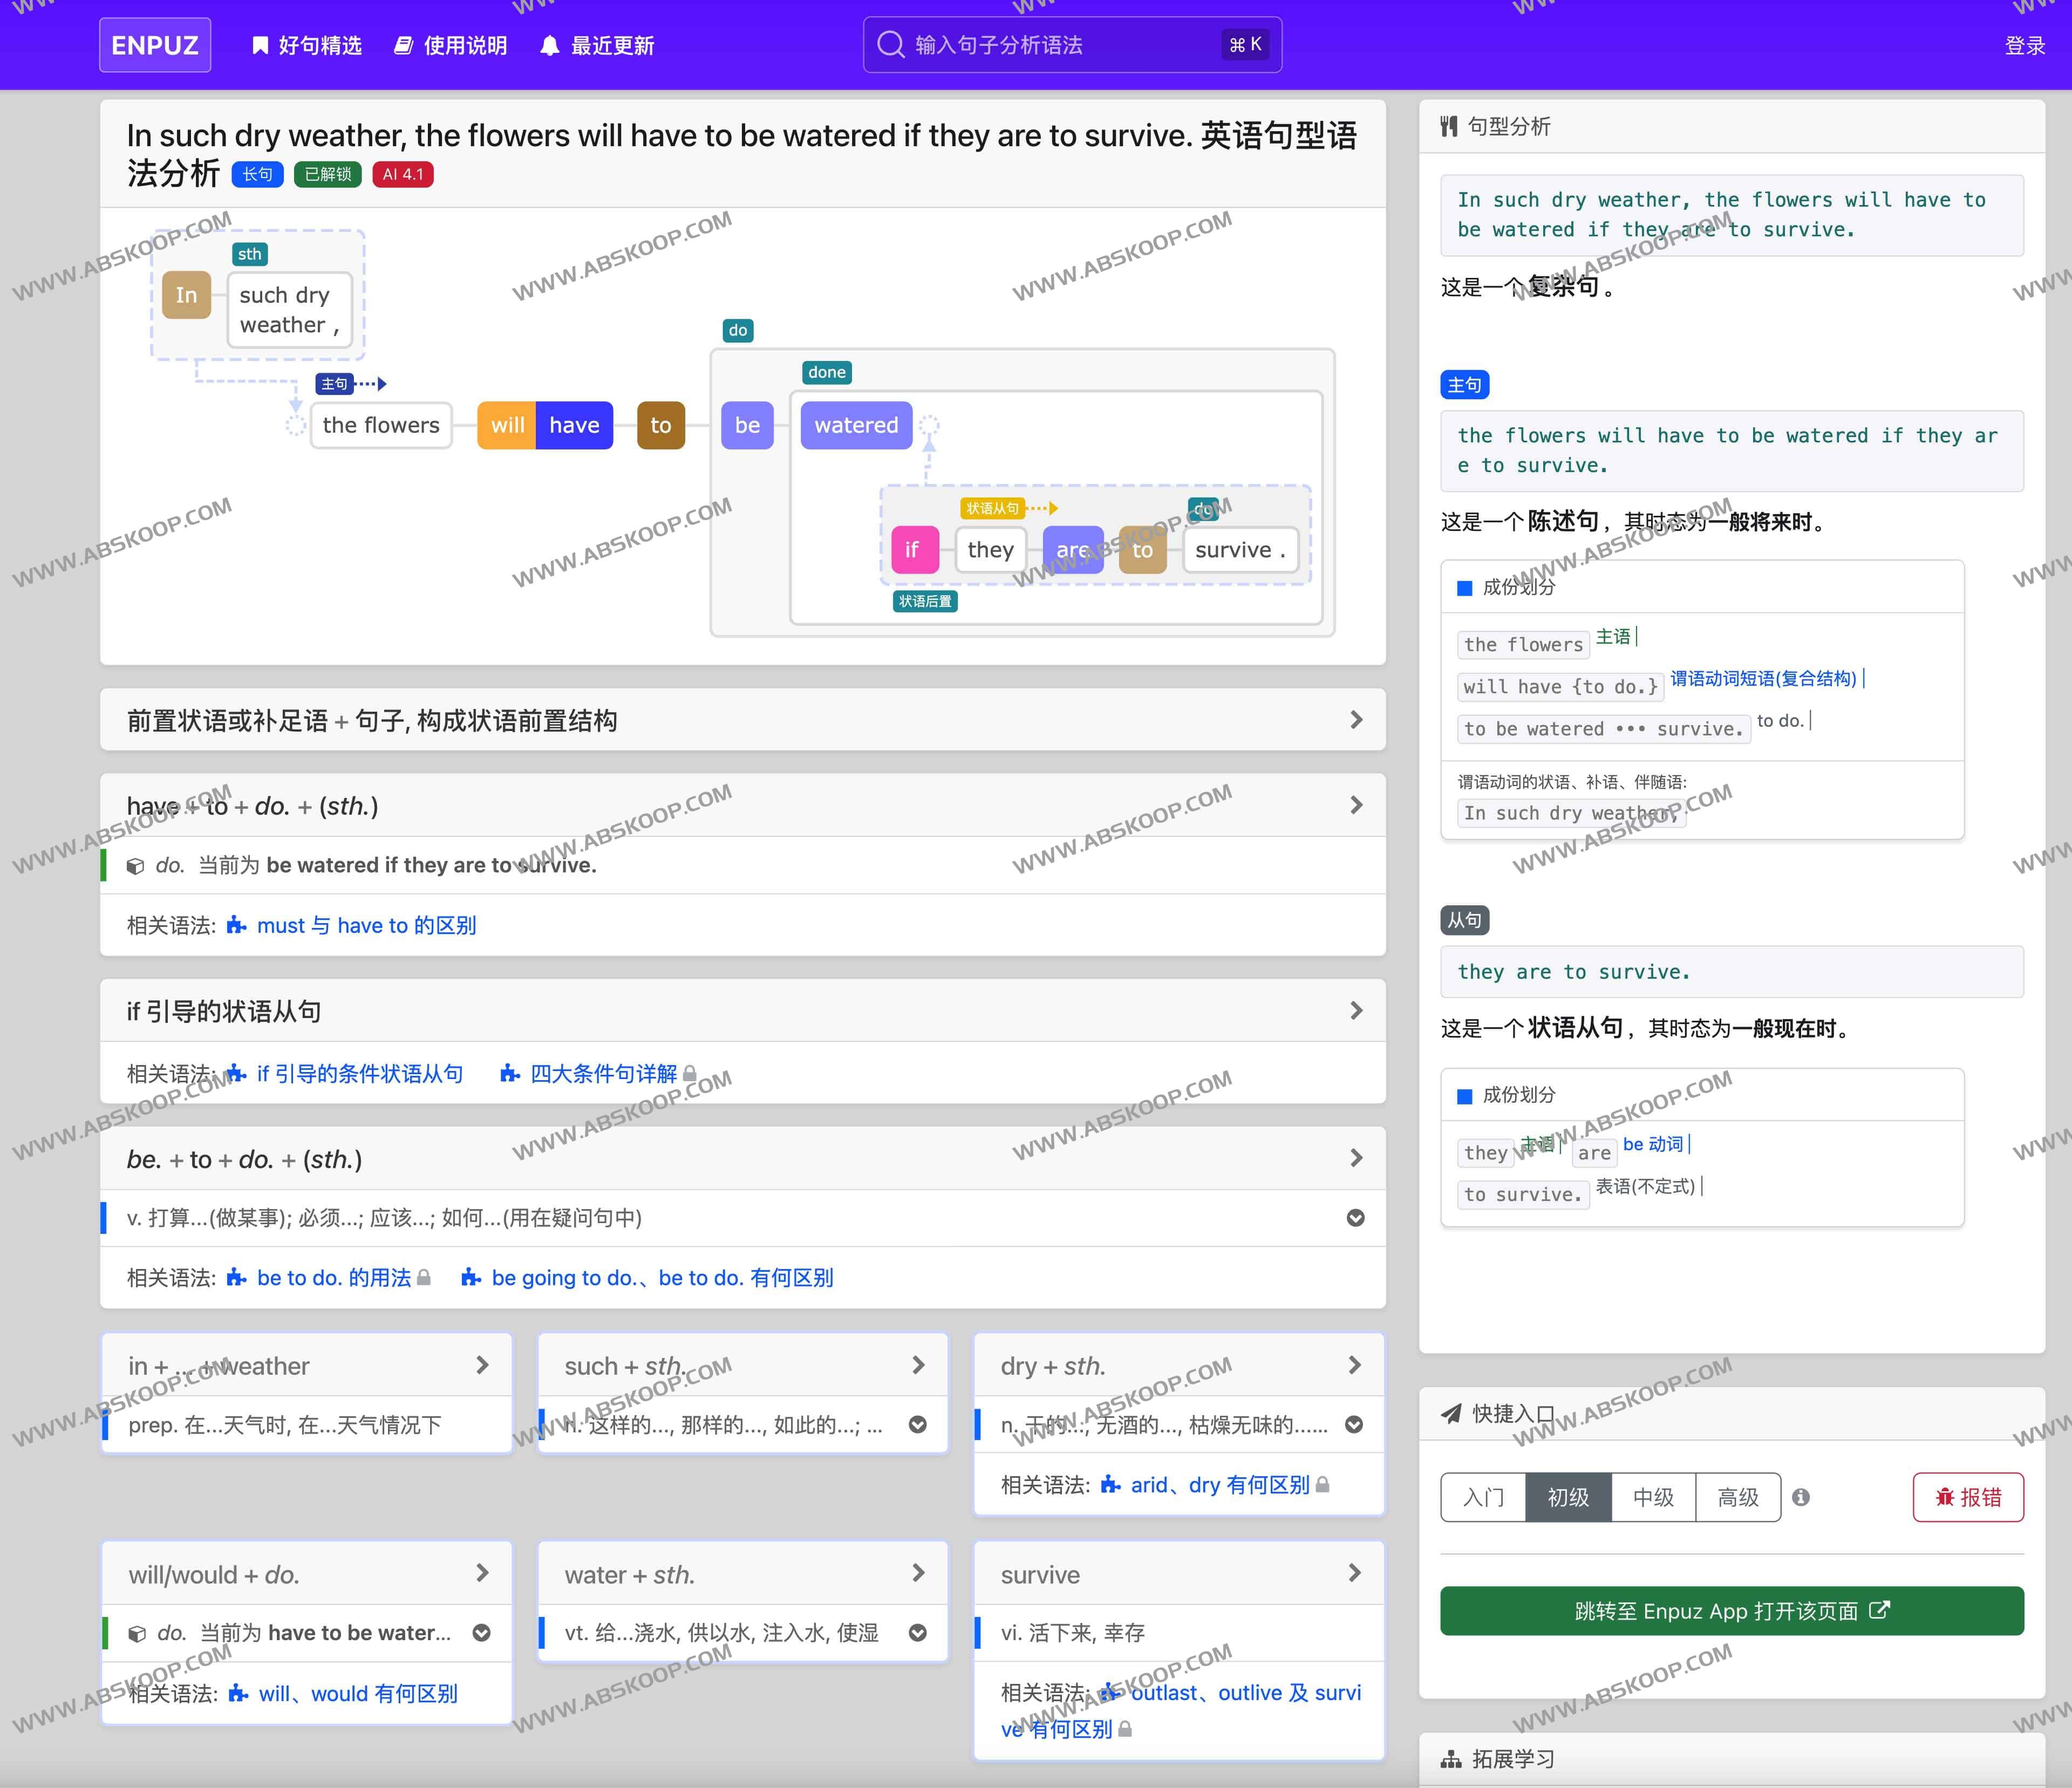
Task: Click the 登录 login link
Action: tap(2024, 46)
